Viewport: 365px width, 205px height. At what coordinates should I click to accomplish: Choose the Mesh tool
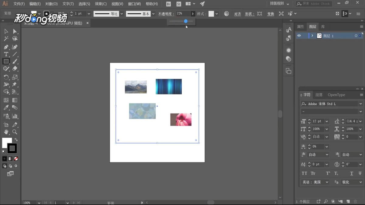(6, 100)
